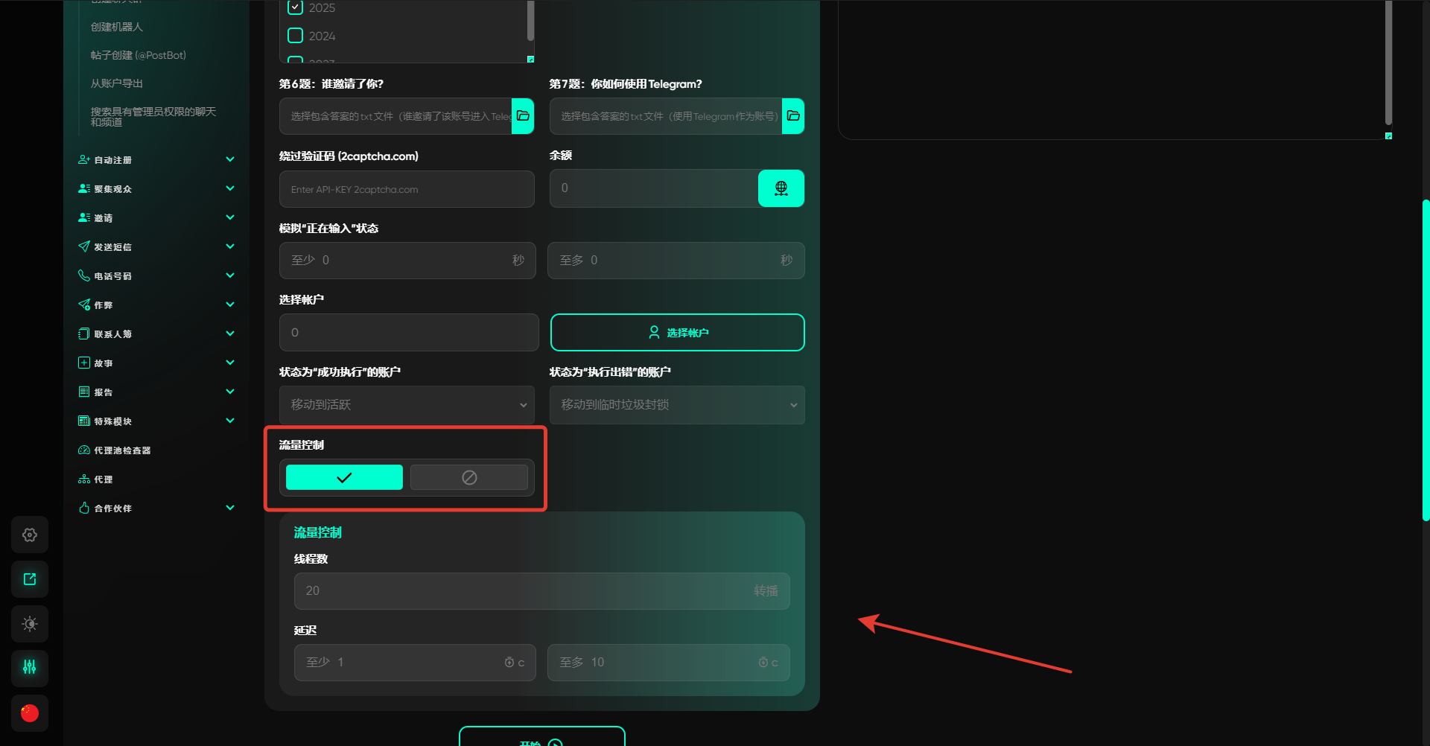This screenshot has height=746, width=1430.
Task: Click the globe balance check button
Action: click(x=781, y=188)
